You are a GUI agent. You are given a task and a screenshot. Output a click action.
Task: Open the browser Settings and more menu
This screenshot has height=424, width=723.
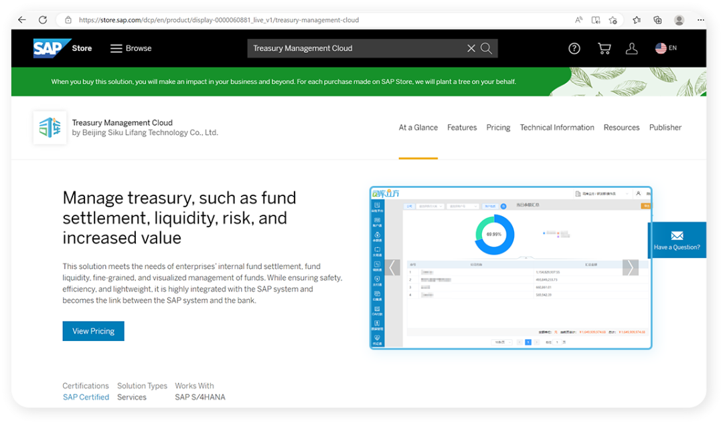tap(700, 20)
